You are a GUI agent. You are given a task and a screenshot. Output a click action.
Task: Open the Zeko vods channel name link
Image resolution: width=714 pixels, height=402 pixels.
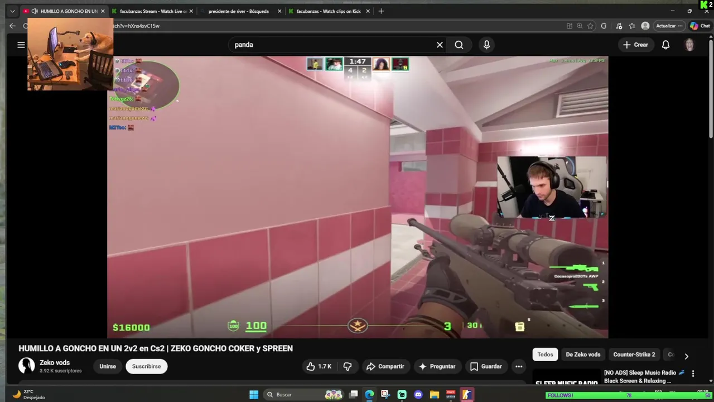click(x=55, y=363)
